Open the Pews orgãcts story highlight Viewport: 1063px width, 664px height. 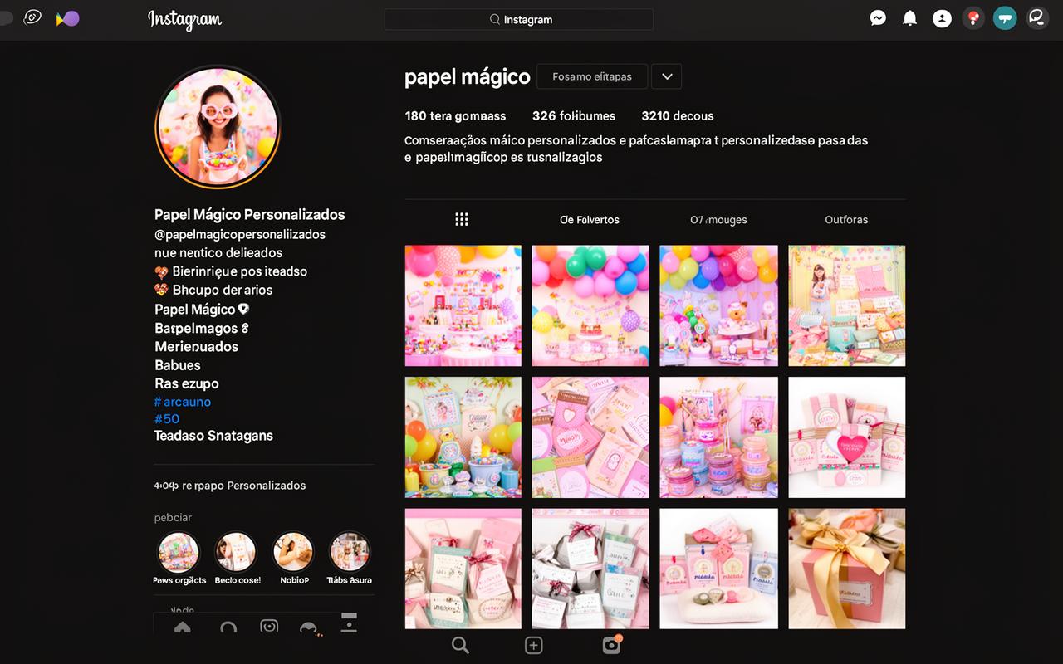(x=179, y=553)
